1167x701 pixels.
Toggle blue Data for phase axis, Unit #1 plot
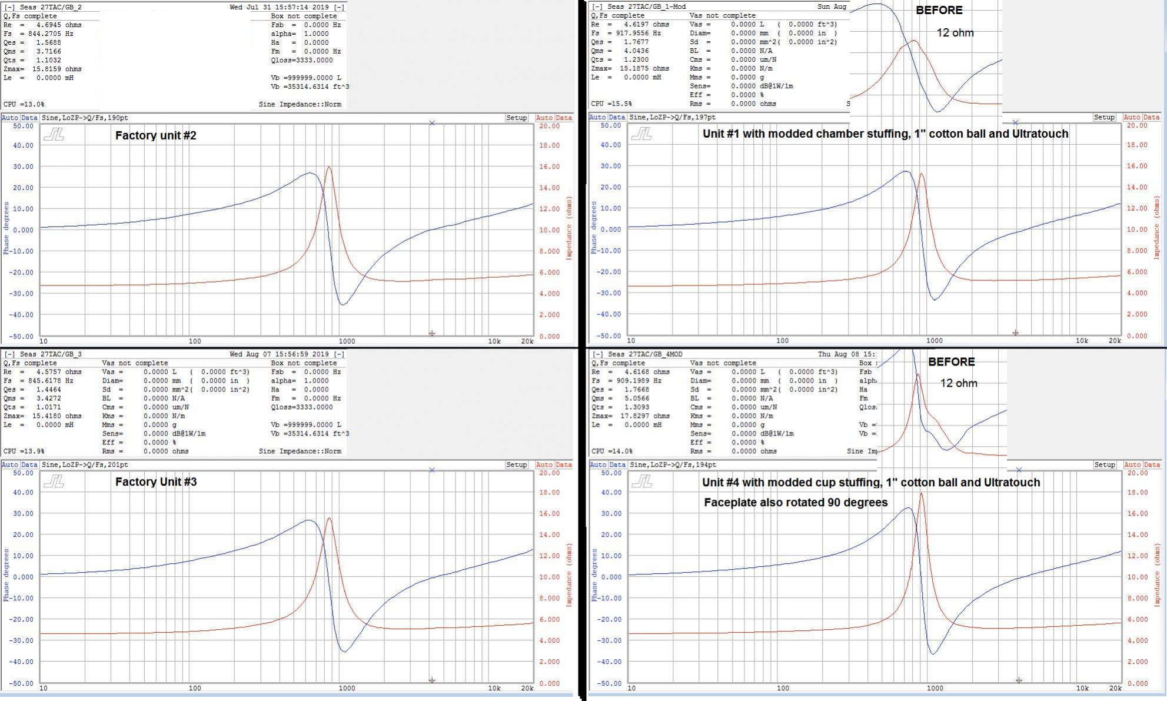click(617, 117)
